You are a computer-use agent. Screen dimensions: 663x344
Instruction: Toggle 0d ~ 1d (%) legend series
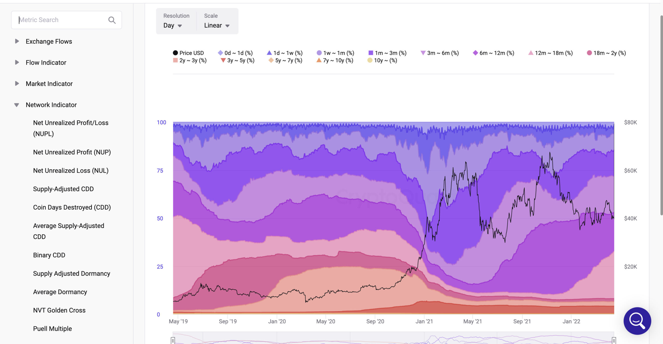pos(235,53)
